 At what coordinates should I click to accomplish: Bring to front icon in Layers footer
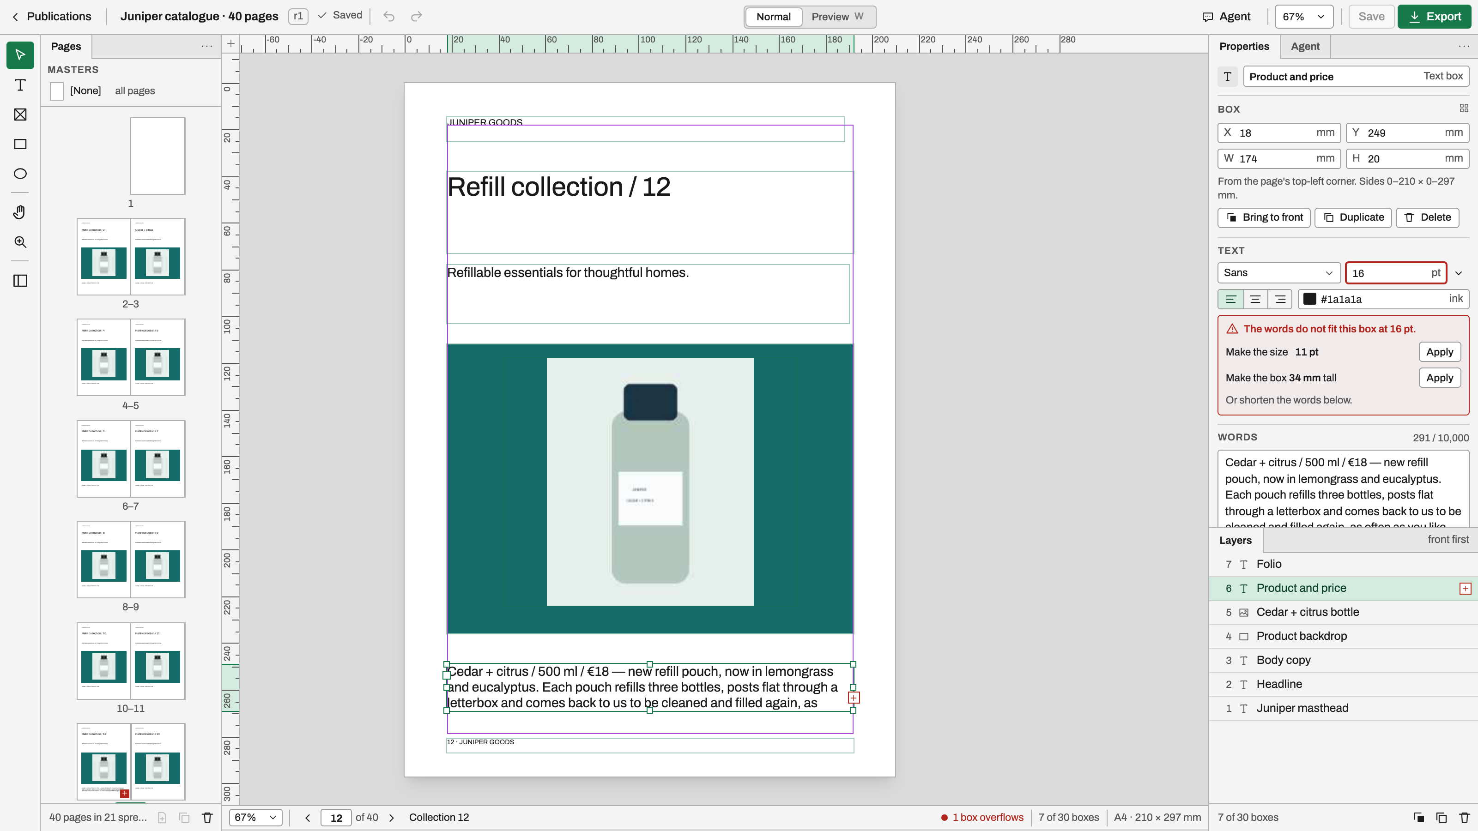1419,818
